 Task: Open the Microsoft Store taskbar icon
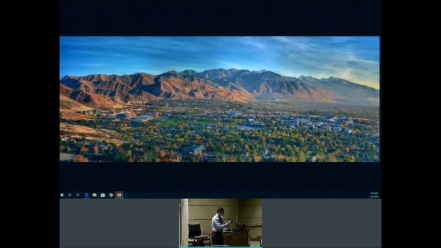[x=103, y=195]
